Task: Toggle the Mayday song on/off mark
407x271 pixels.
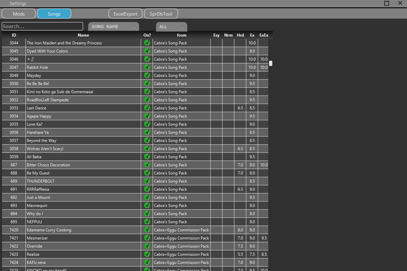Action: (147, 75)
